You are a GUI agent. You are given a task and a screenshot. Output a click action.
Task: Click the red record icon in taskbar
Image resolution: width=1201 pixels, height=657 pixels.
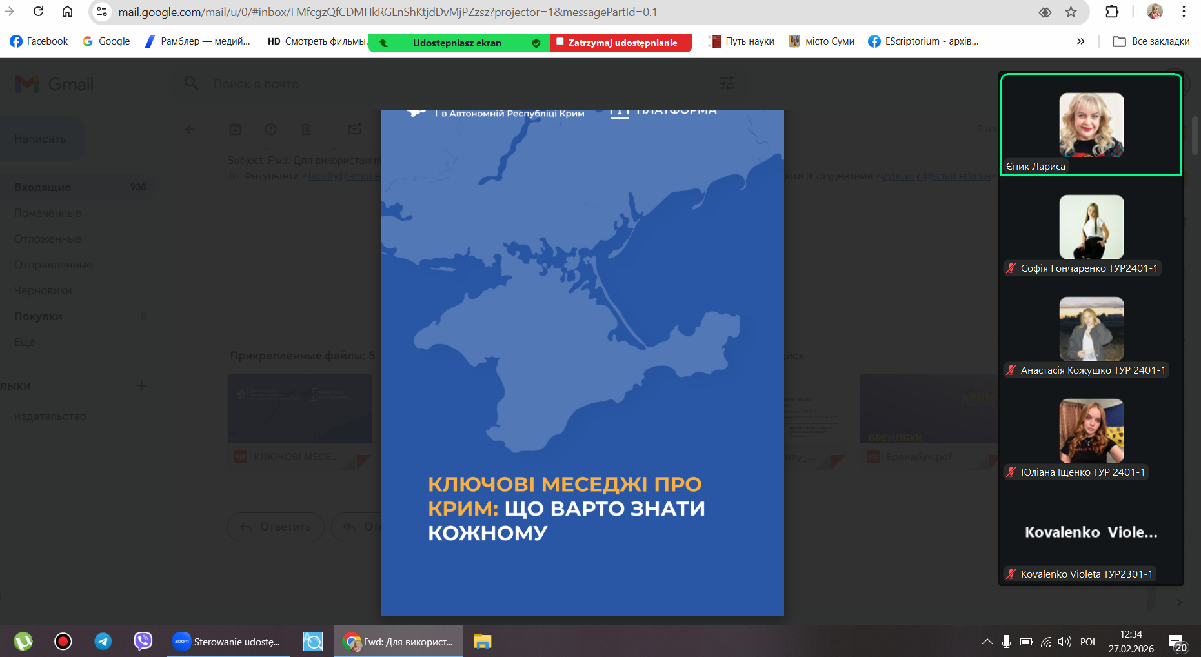click(x=63, y=641)
